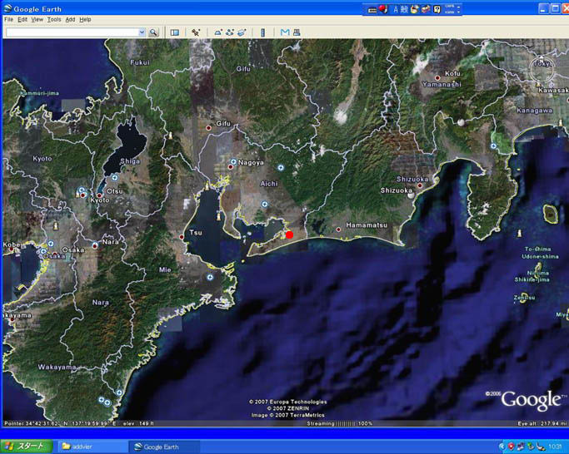569x454 pixels.
Task: Click the Google Earth taskbar button
Action: 164,447
